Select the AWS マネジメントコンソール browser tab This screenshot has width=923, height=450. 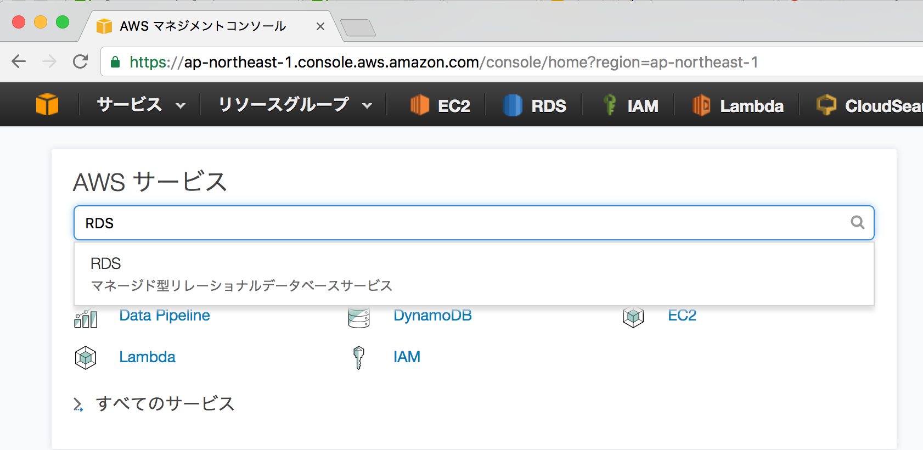(x=211, y=26)
